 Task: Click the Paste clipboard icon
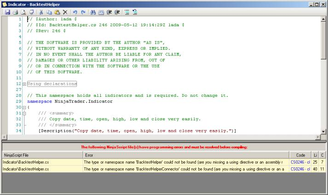pos(57,12)
